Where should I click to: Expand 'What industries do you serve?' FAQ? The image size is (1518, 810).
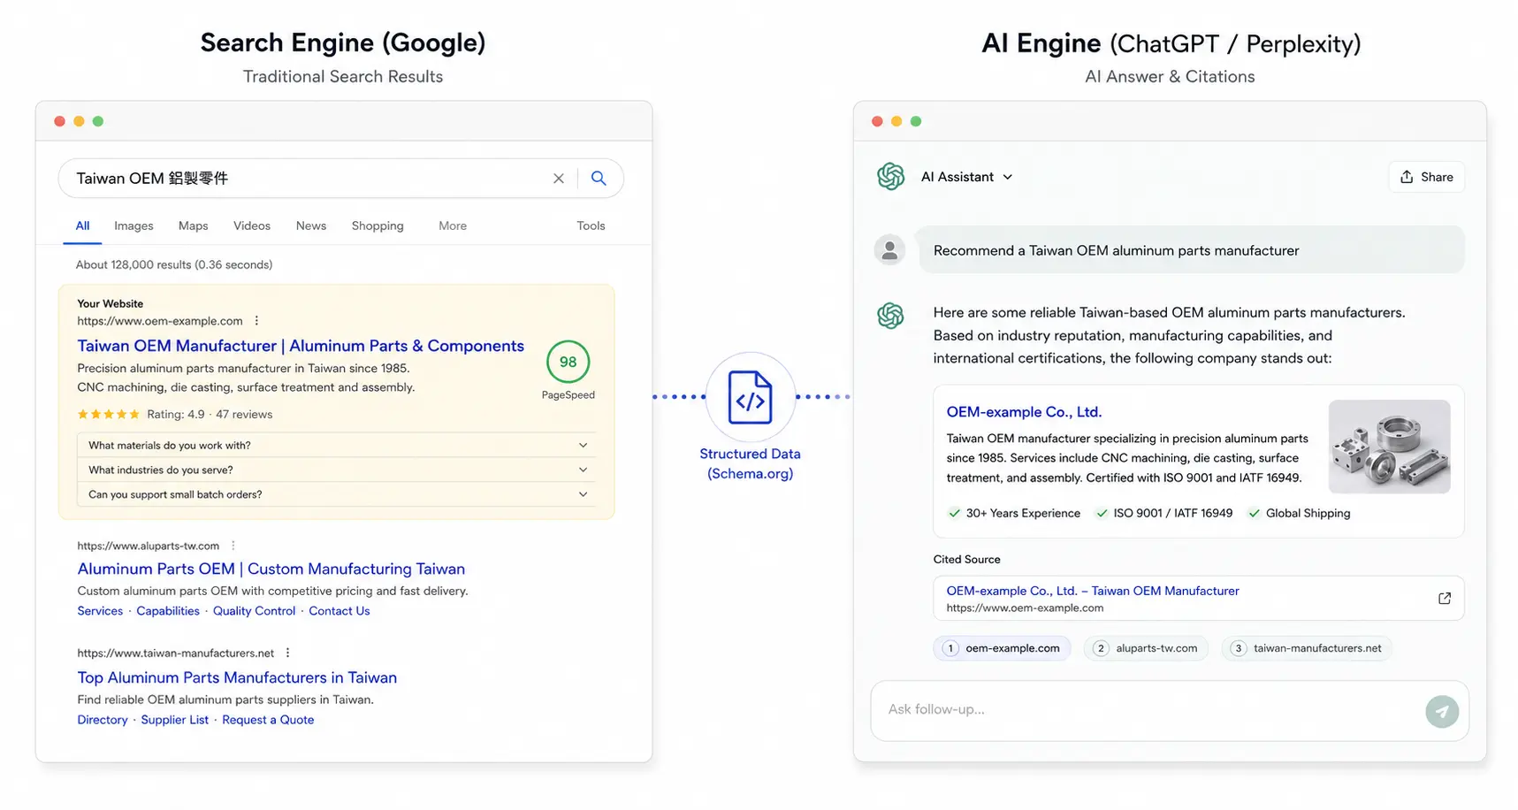pyautogui.click(x=336, y=470)
